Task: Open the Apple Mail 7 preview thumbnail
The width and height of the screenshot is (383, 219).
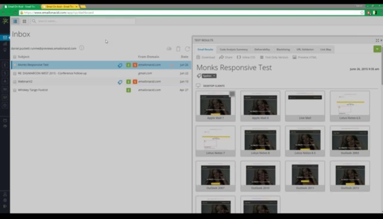Action: [215, 106]
